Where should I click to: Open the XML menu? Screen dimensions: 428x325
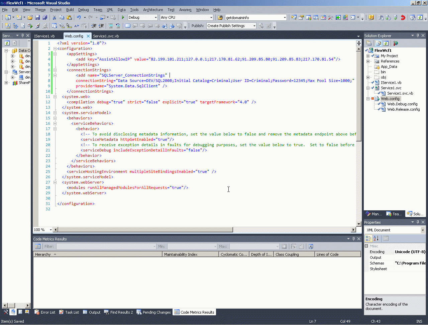point(110,10)
